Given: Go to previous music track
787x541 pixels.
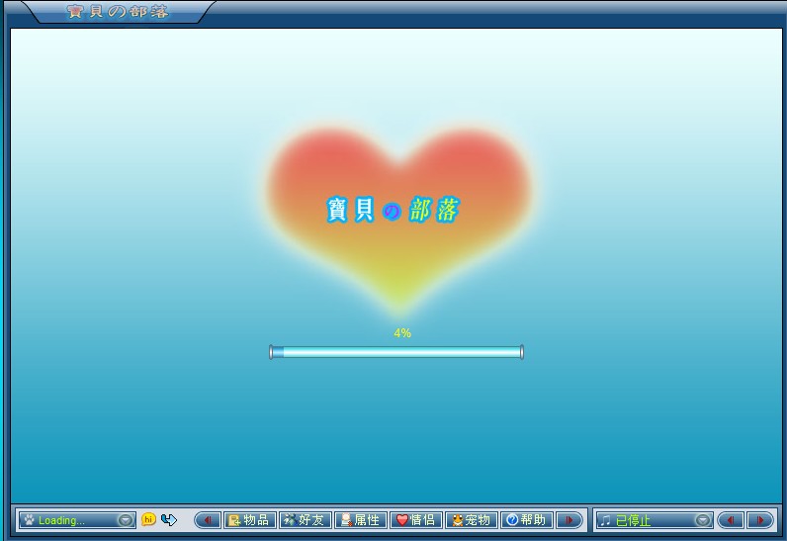Looking at the screenshot, I should 731,520.
